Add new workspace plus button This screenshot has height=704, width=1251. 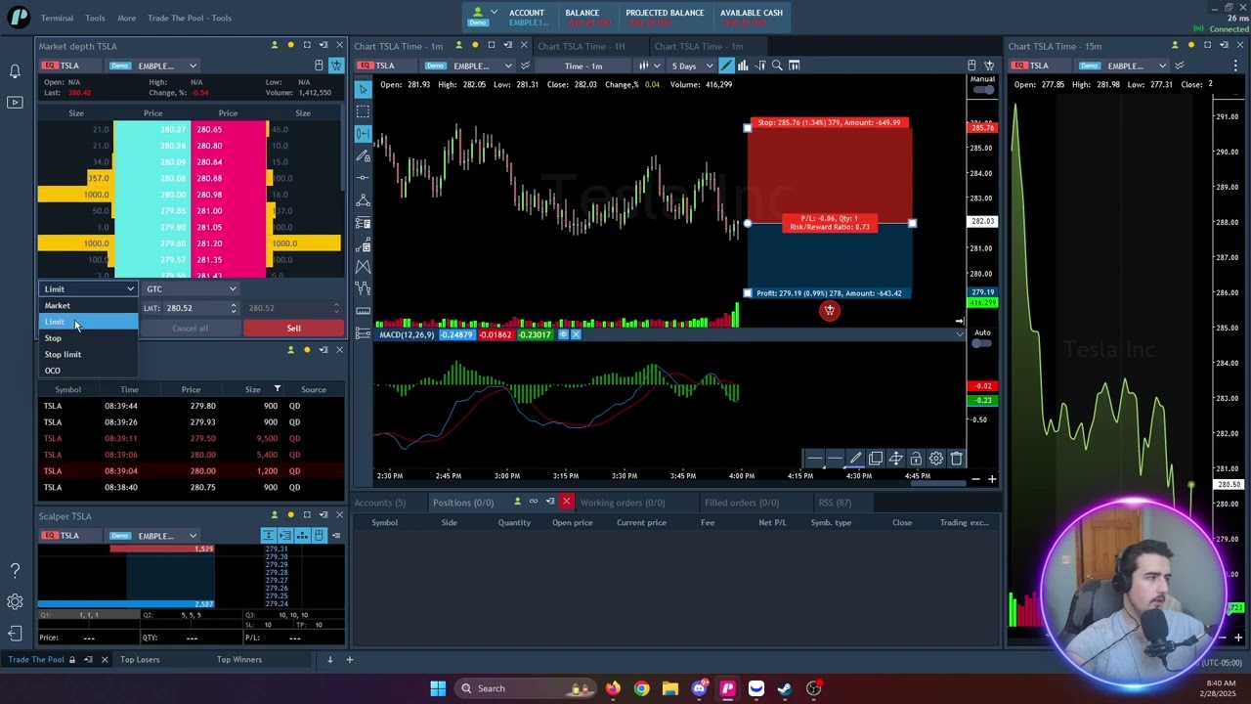(x=349, y=660)
